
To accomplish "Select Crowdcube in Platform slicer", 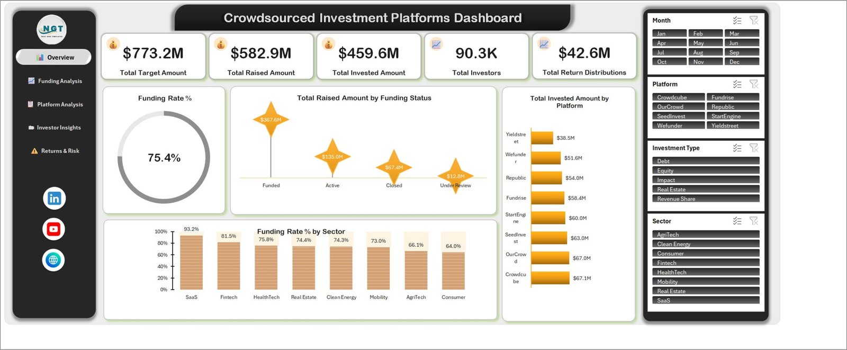I will click(x=678, y=97).
